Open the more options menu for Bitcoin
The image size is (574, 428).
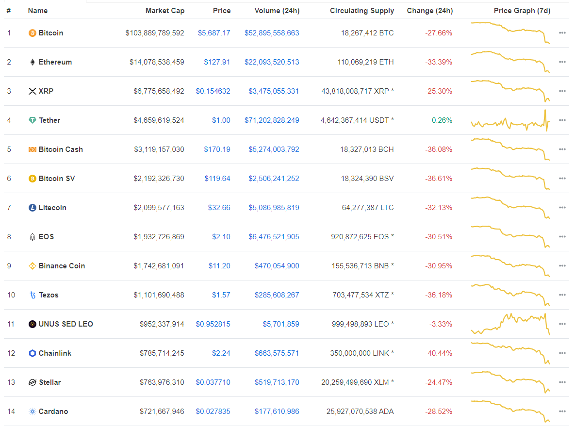562,33
